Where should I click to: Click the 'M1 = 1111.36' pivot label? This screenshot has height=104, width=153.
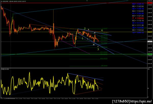tap(138, 25)
